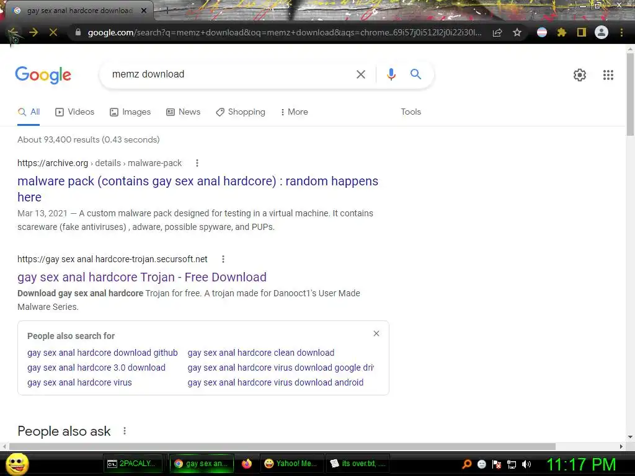Image resolution: width=635 pixels, height=476 pixels.
Task: Go forward with the browser forward arrow
Action: point(33,32)
